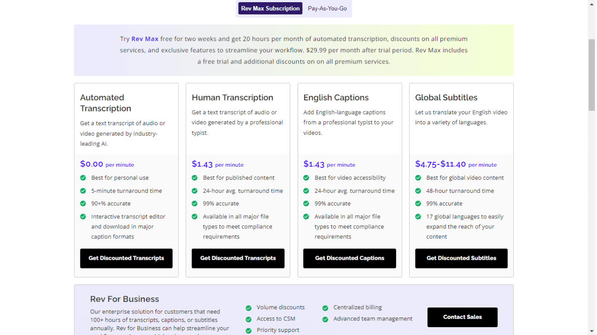
Task: Switch to the Rev Max Subscription tab
Action: [x=270, y=8]
